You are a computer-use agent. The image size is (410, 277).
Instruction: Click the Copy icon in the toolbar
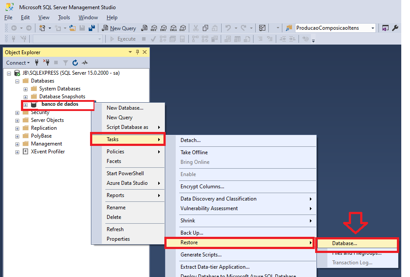click(205, 28)
